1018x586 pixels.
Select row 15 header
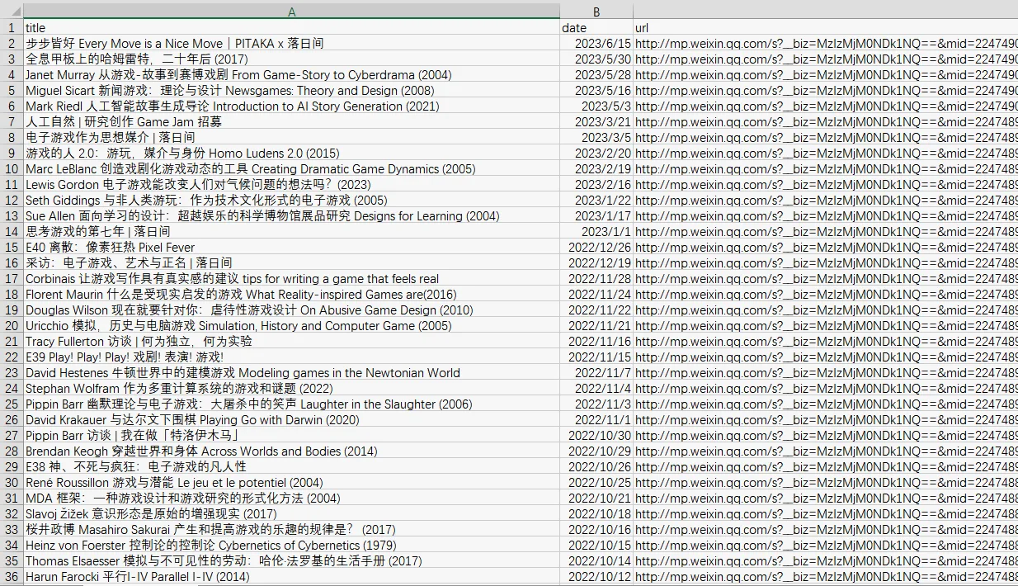[x=12, y=247]
